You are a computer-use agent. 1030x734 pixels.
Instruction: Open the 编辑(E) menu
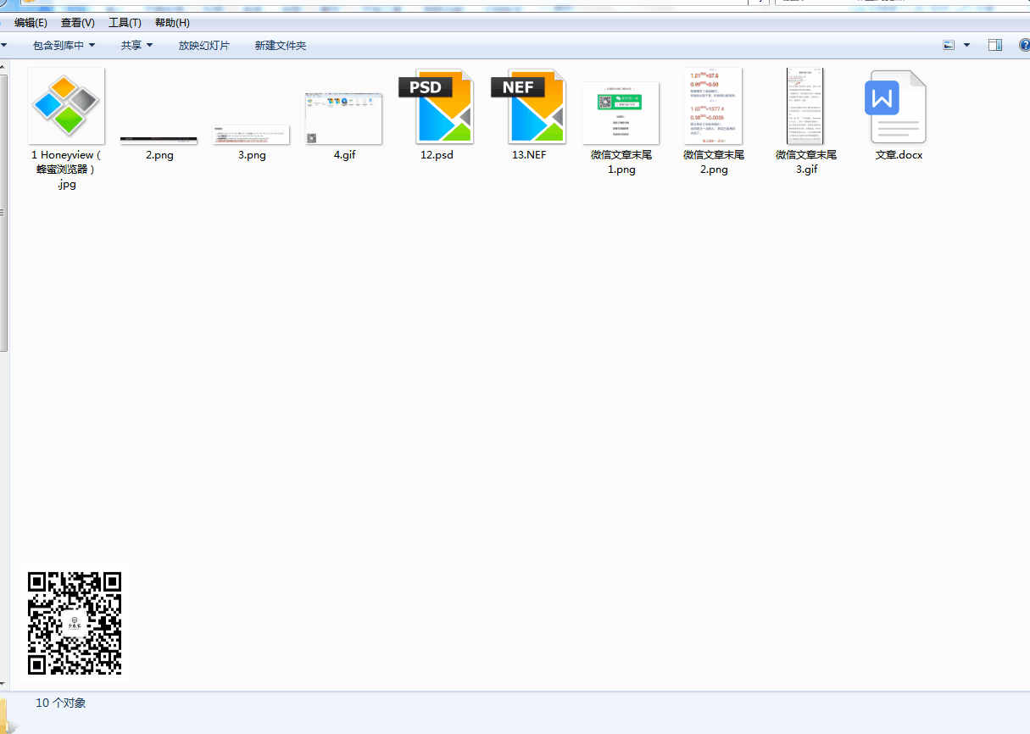(31, 23)
